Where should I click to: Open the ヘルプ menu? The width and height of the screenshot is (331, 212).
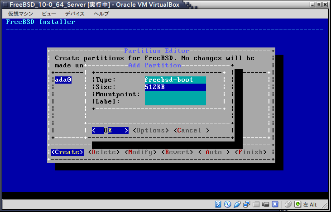[101, 14]
